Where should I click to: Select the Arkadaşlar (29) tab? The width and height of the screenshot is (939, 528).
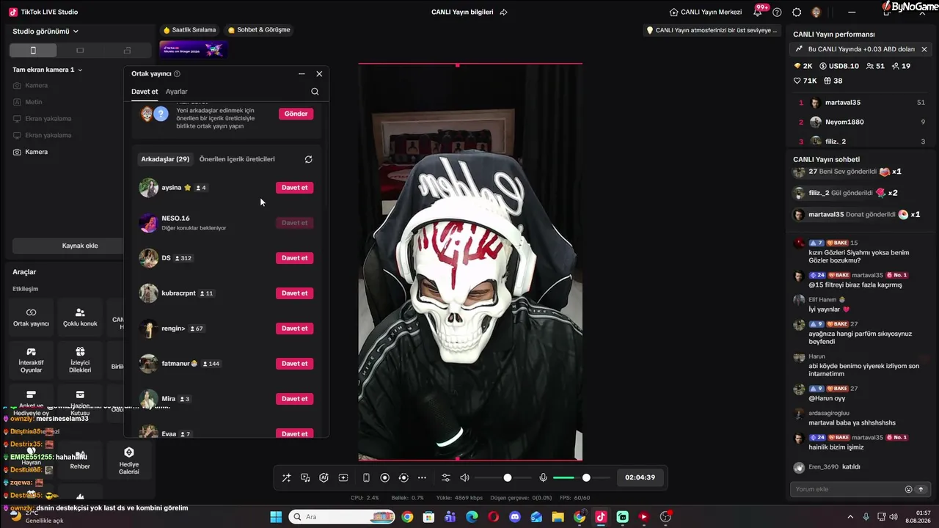(x=165, y=159)
